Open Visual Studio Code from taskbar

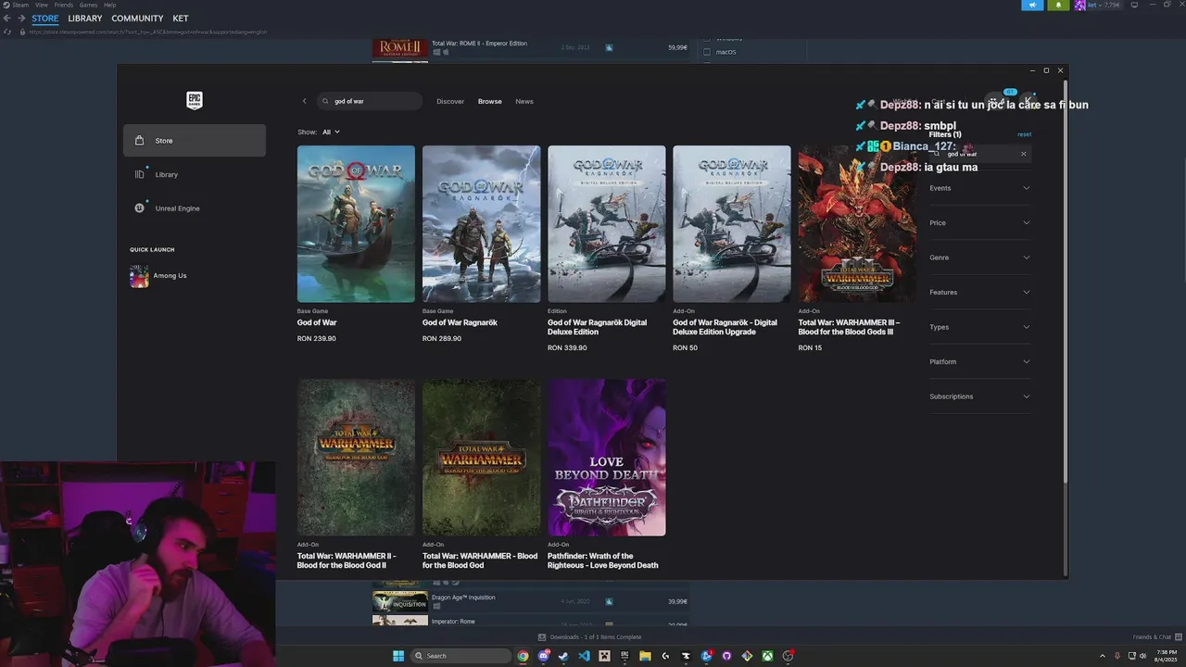click(x=584, y=656)
